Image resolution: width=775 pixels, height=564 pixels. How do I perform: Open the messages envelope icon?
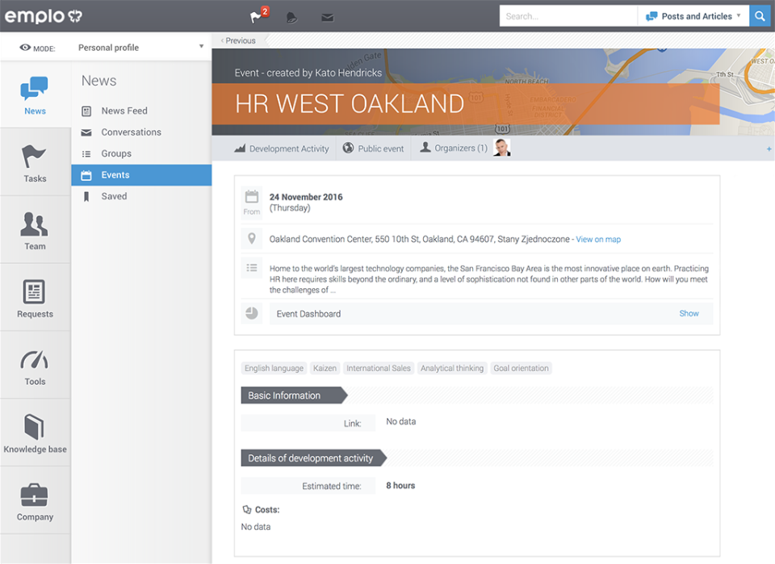point(327,16)
